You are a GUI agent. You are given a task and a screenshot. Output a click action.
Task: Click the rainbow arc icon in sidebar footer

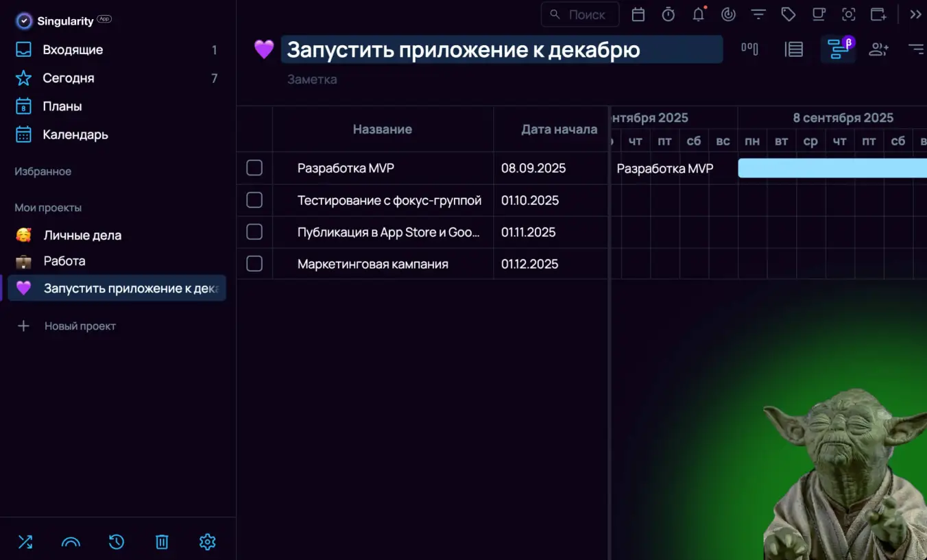click(x=71, y=542)
